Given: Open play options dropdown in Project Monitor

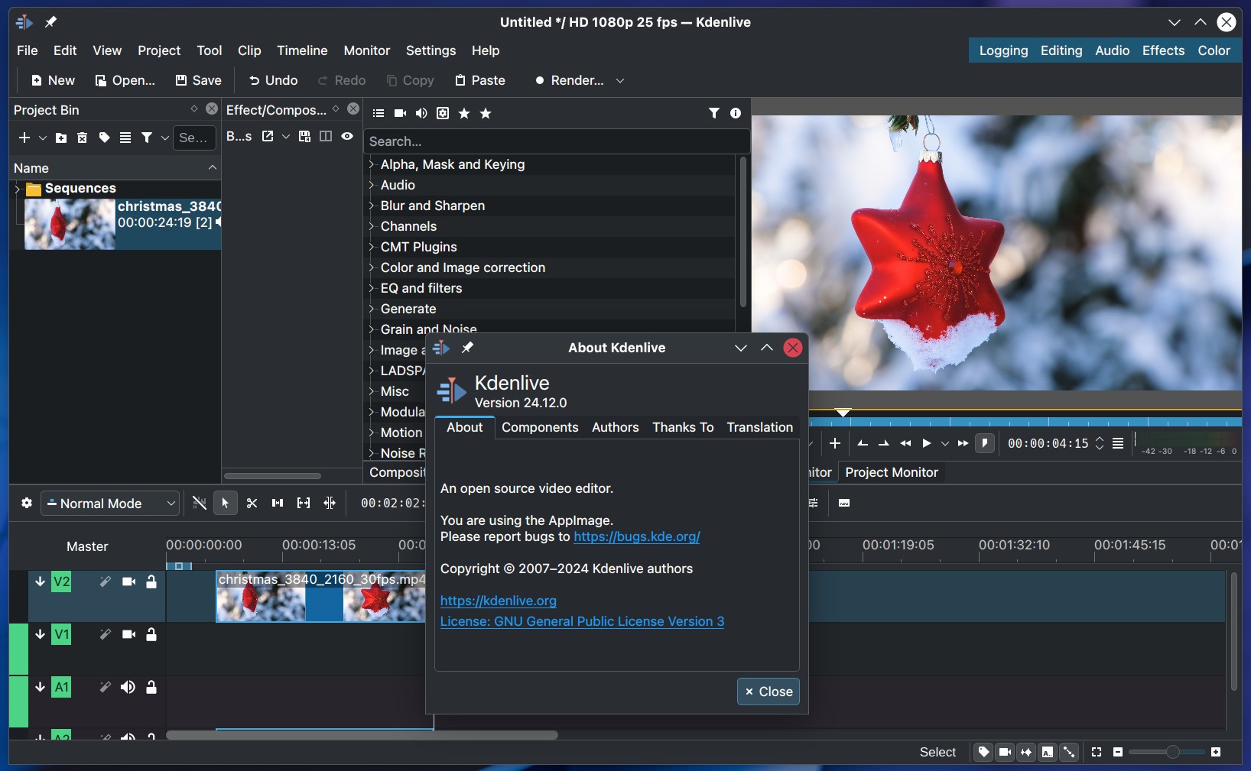Looking at the screenshot, I should pos(945,443).
